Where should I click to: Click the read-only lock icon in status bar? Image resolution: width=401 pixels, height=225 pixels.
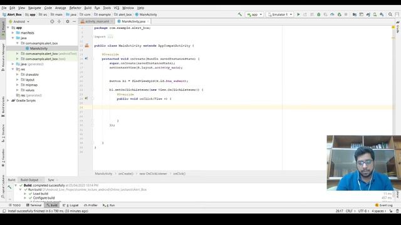tap(391, 211)
